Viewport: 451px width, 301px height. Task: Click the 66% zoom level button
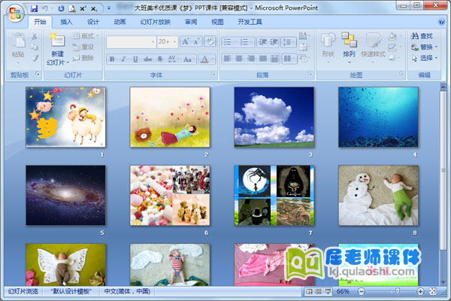click(343, 291)
